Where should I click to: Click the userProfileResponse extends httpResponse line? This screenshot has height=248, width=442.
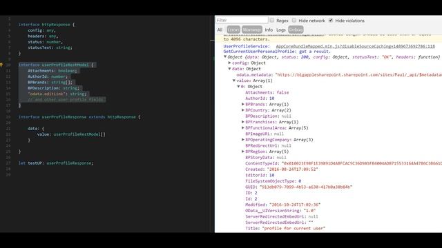pos(79,117)
